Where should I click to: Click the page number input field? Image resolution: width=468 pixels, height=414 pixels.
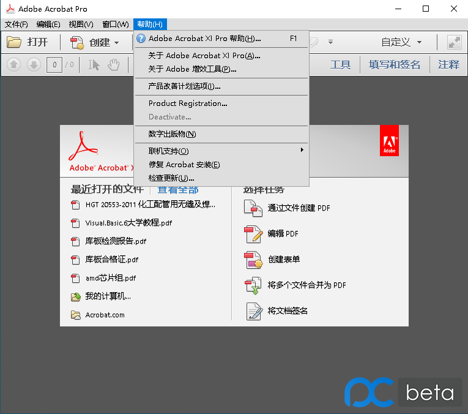pos(54,65)
